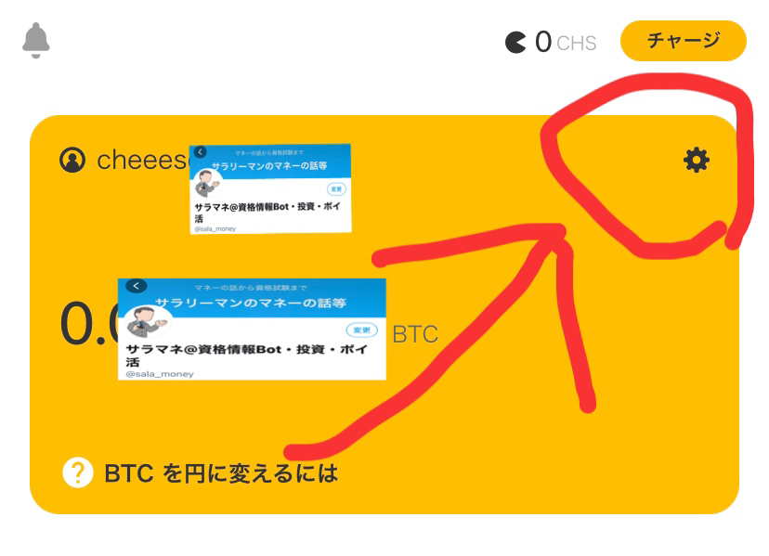This screenshot has height=556, width=769.
Task: Open notifications with the bell icon
Action: (x=36, y=40)
